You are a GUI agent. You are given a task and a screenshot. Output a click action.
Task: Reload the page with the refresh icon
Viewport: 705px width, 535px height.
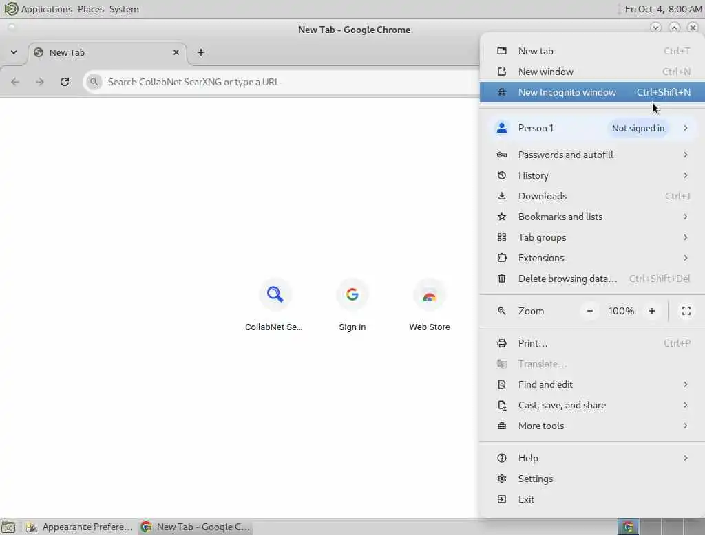point(65,82)
